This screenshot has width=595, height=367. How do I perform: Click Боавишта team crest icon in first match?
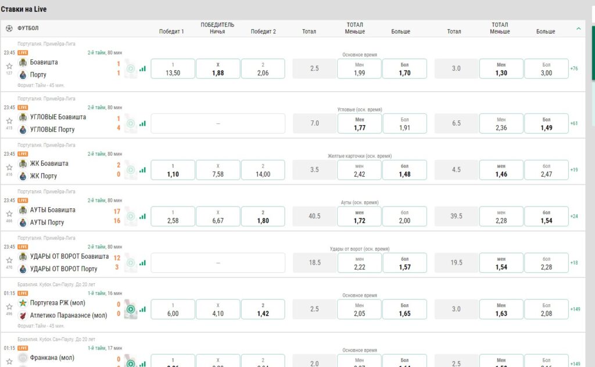point(23,62)
